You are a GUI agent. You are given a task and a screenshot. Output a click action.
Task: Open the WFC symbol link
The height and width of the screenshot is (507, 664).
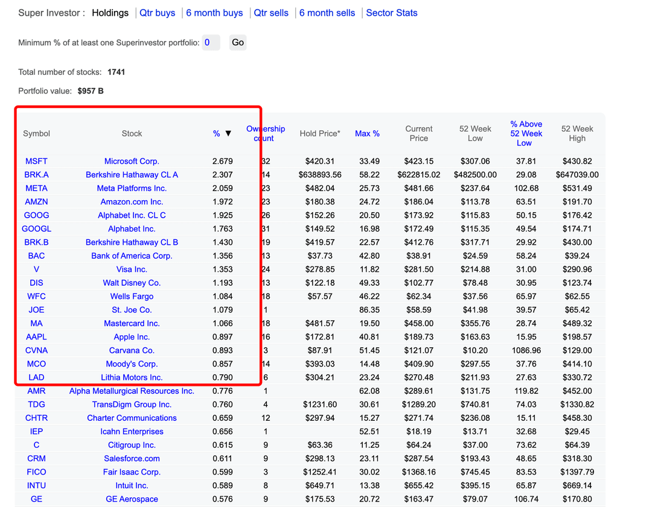[36, 297]
